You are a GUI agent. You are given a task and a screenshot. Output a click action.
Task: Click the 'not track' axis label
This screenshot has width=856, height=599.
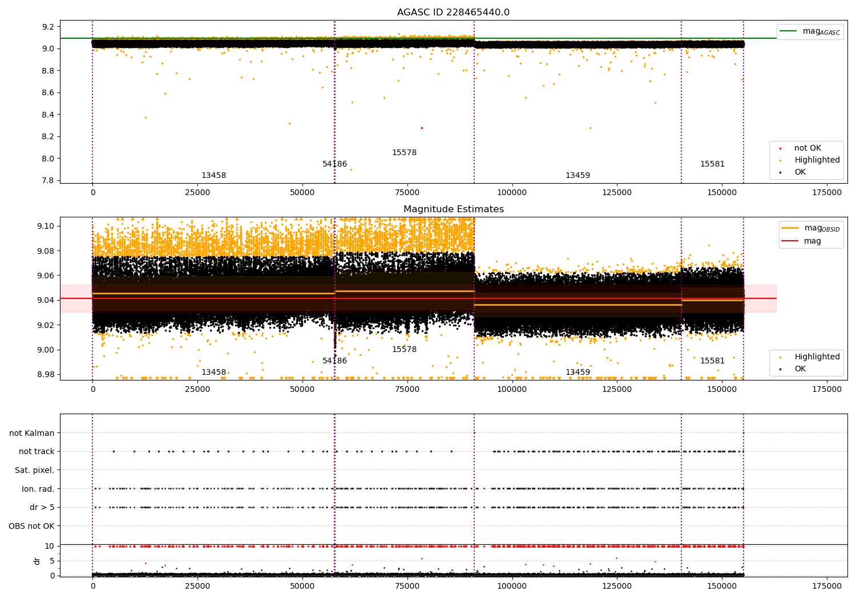37,451
